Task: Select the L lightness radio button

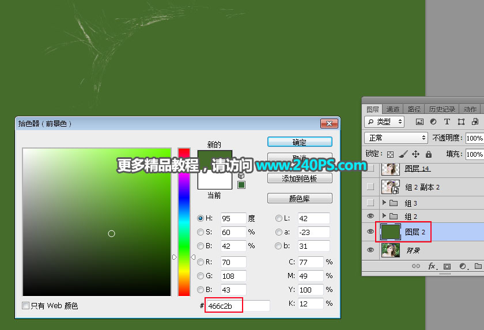Action: (278, 218)
